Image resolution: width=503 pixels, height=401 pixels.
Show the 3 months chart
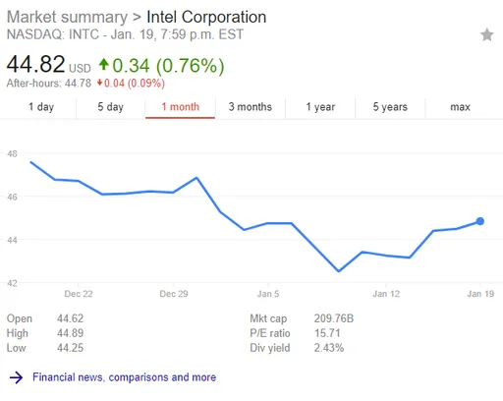coord(251,107)
